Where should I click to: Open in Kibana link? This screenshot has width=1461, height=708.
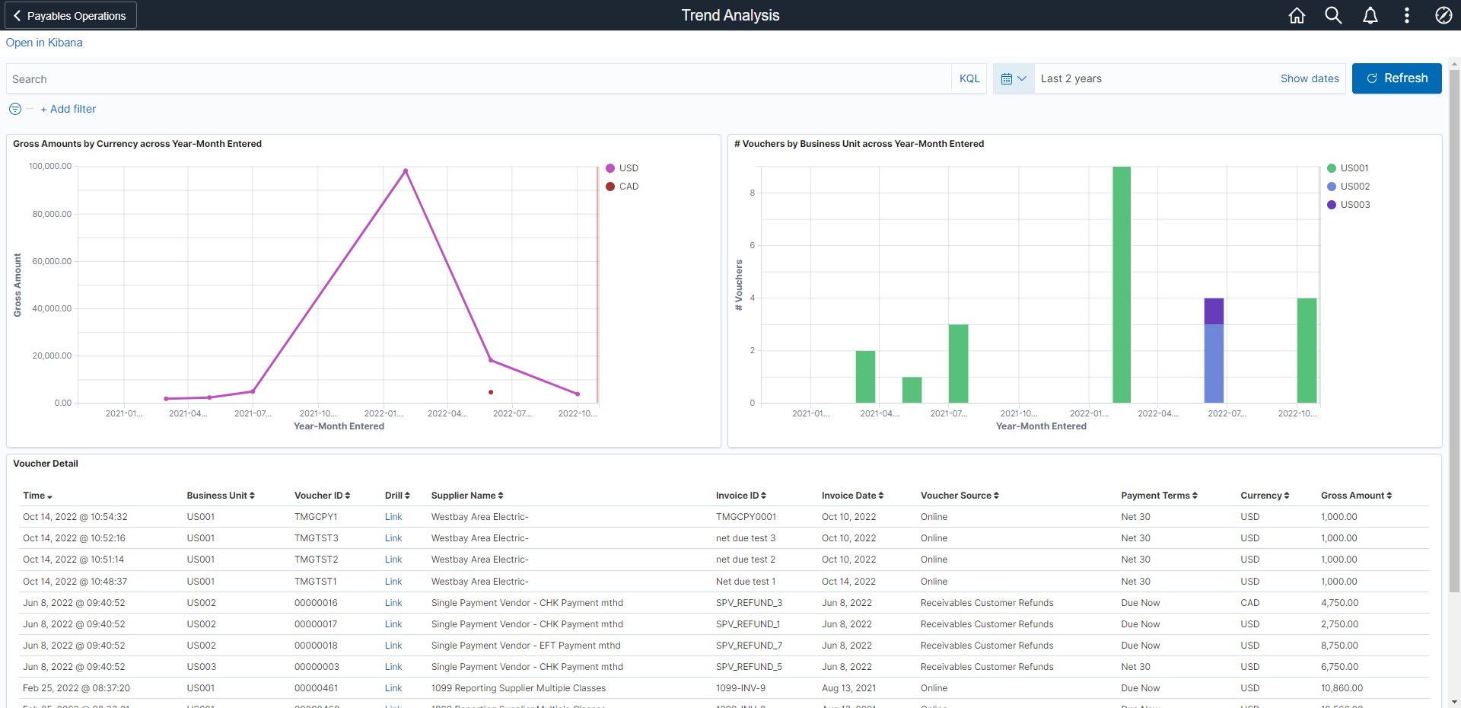tap(44, 43)
